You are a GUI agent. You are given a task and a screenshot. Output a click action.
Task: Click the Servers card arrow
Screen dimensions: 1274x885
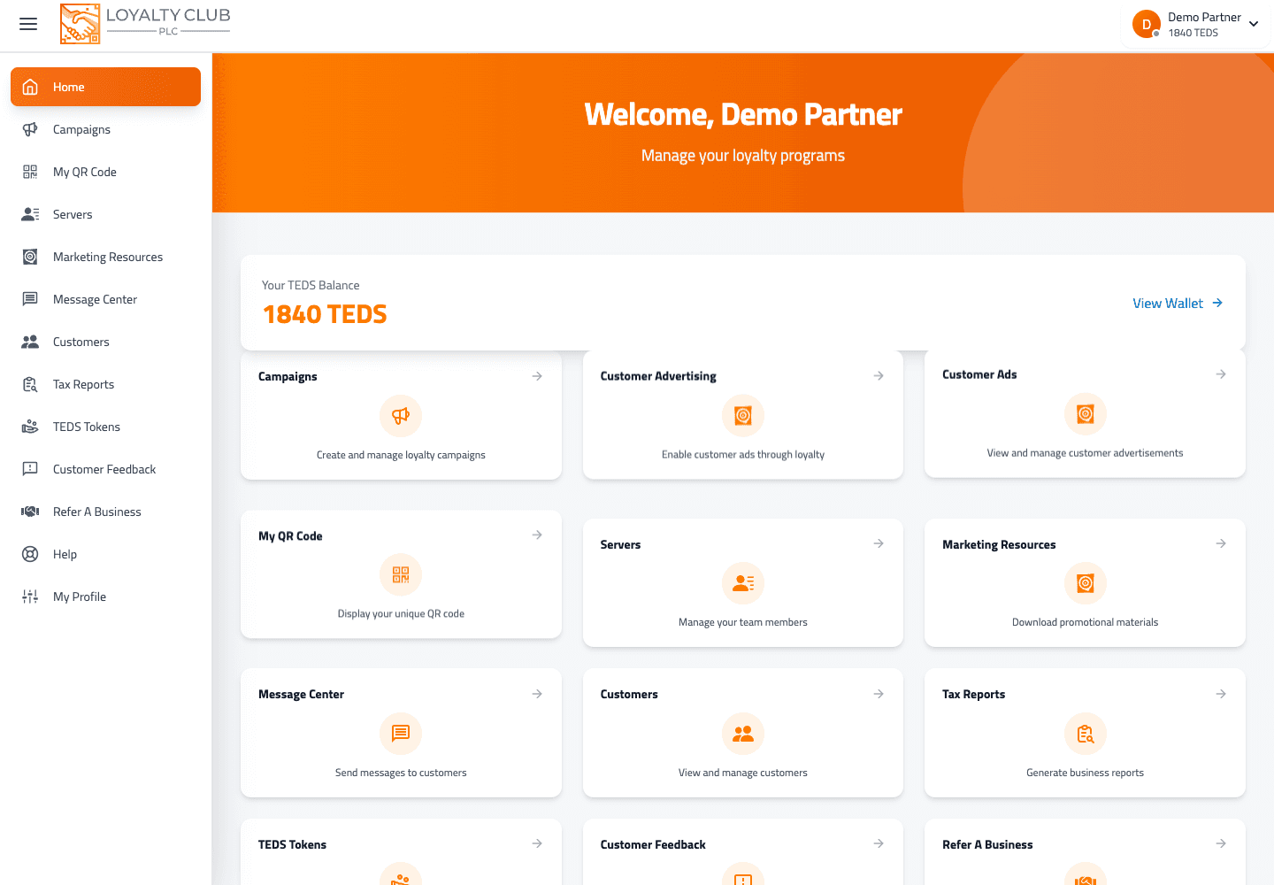[x=879, y=543]
